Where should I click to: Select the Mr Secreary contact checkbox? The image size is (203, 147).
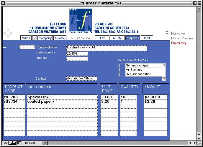coord(119,70)
